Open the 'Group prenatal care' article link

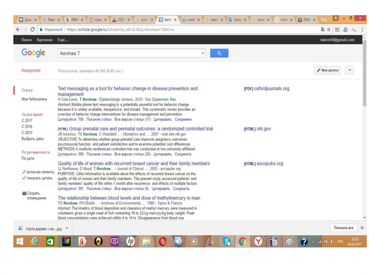coord(141,129)
